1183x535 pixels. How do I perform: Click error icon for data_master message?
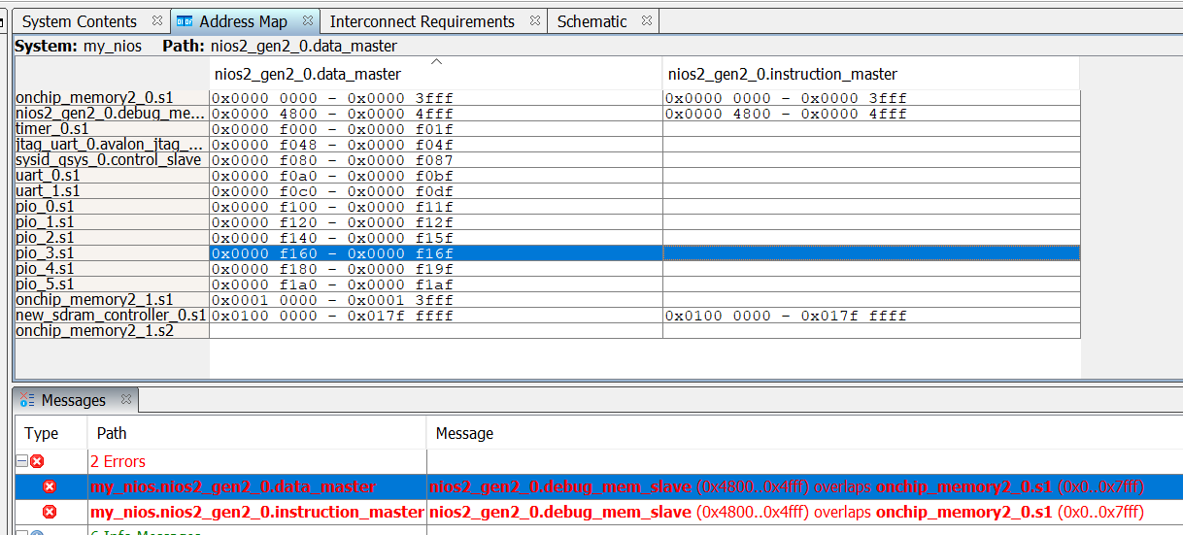pyautogui.click(x=50, y=486)
